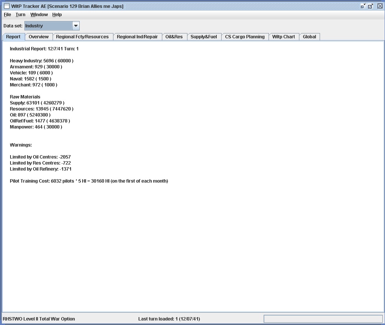Click the 'Oil: 897 ( 5240300 )' line
This screenshot has width=385, height=325.
(30, 115)
